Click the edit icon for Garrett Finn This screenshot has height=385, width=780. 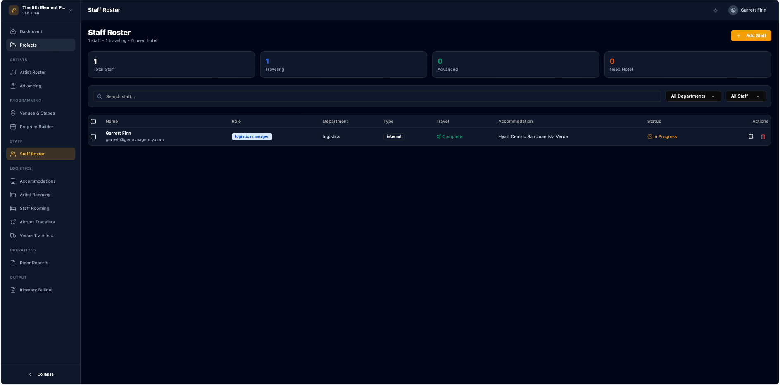(x=750, y=136)
